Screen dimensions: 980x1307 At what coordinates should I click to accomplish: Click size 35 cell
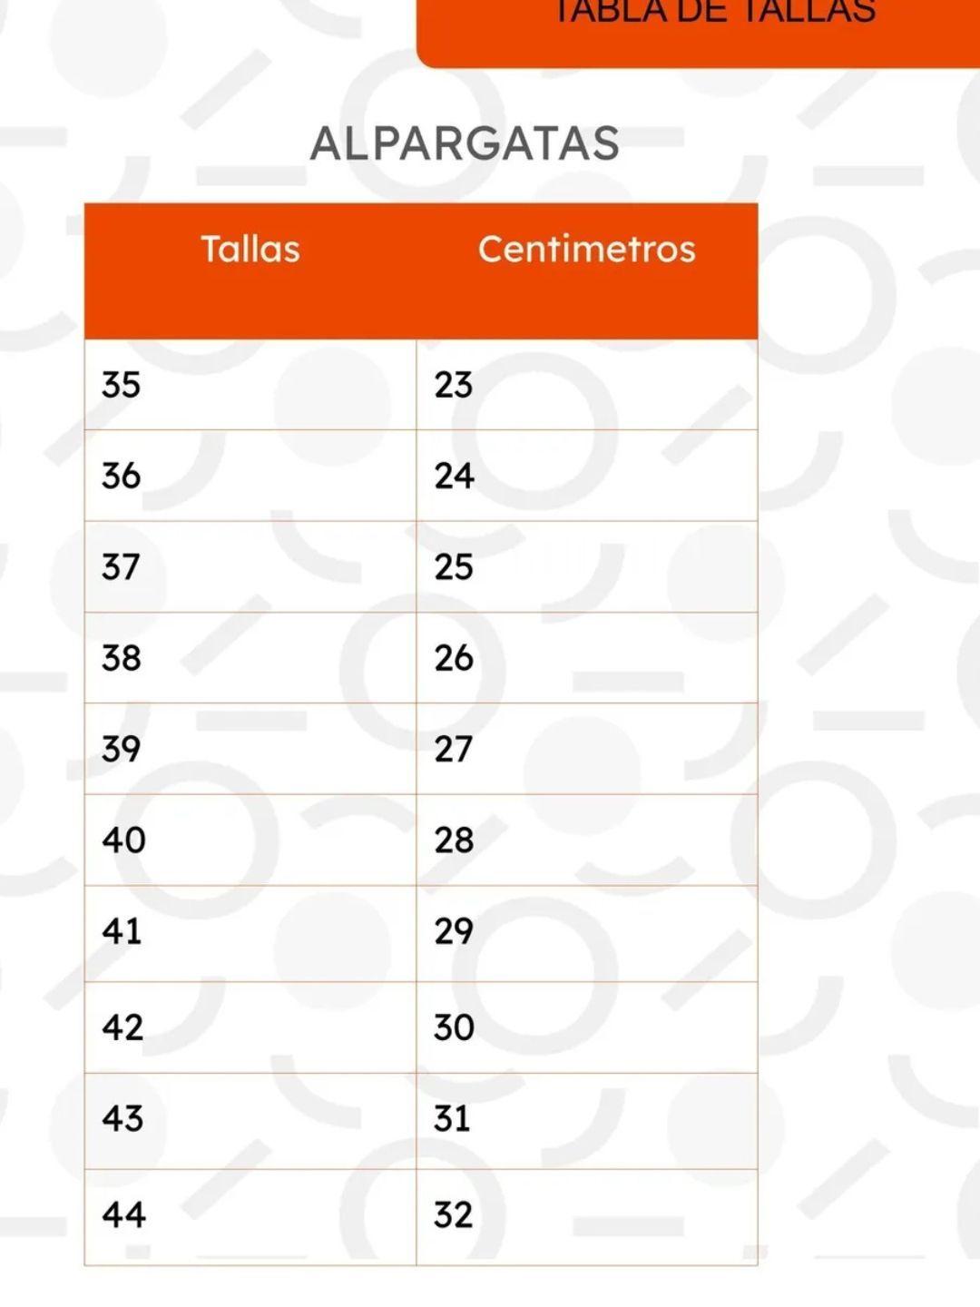(x=250, y=385)
